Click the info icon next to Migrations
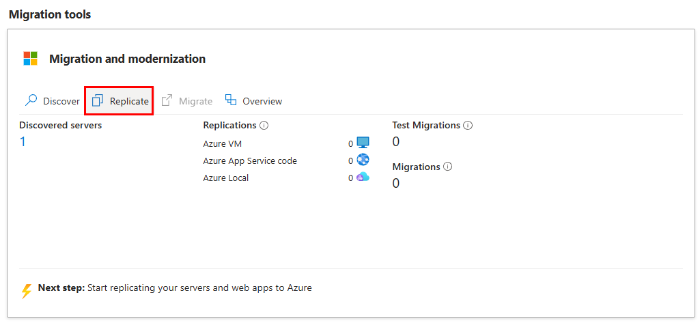Image resolution: width=700 pixels, height=323 pixels. coord(448,167)
